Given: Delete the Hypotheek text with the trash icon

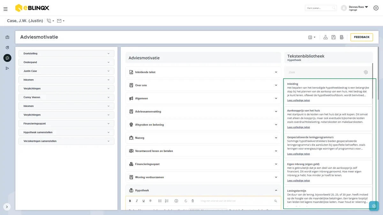Looking at the screenshot, I should [192, 201].
